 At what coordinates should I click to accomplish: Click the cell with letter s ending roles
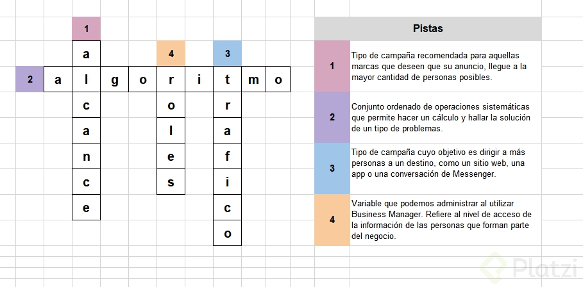coord(171,181)
